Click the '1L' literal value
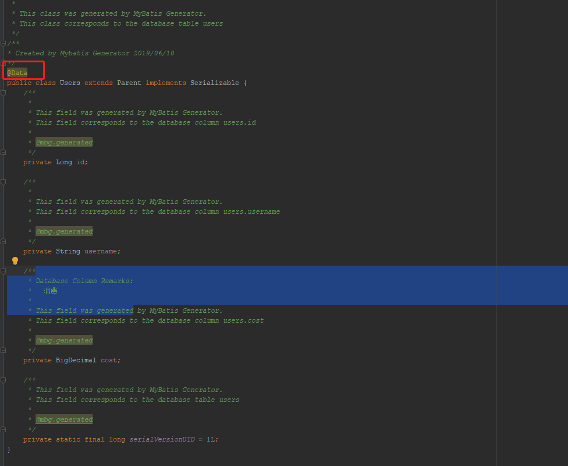This screenshot has height=466, width=568. pos(211,440)
